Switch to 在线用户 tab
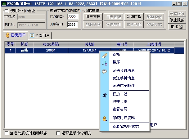Image resolution: width=189 pixels, height=139 pixels. 16,35
